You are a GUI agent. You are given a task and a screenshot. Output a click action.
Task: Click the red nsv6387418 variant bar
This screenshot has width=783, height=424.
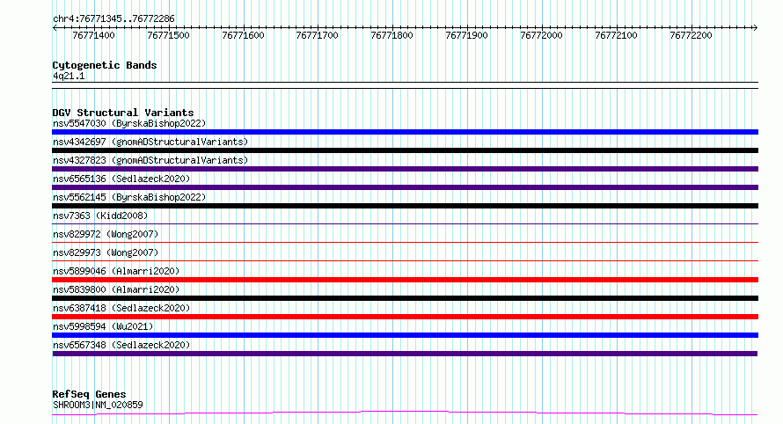tap(405, 317)
